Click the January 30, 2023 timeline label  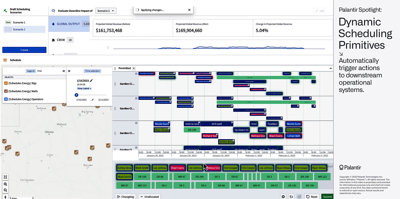pos(188,156)
